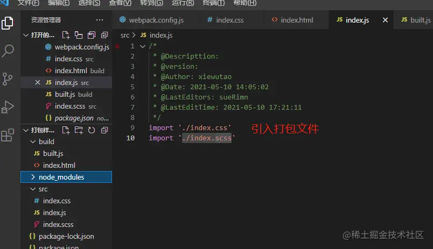Collapse the project folder section
The height and width of the screenshot is (249, 433).
26,130
